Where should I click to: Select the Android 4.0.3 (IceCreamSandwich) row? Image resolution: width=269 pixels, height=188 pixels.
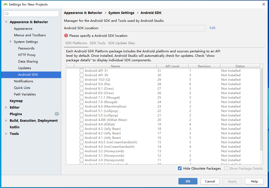163,142
